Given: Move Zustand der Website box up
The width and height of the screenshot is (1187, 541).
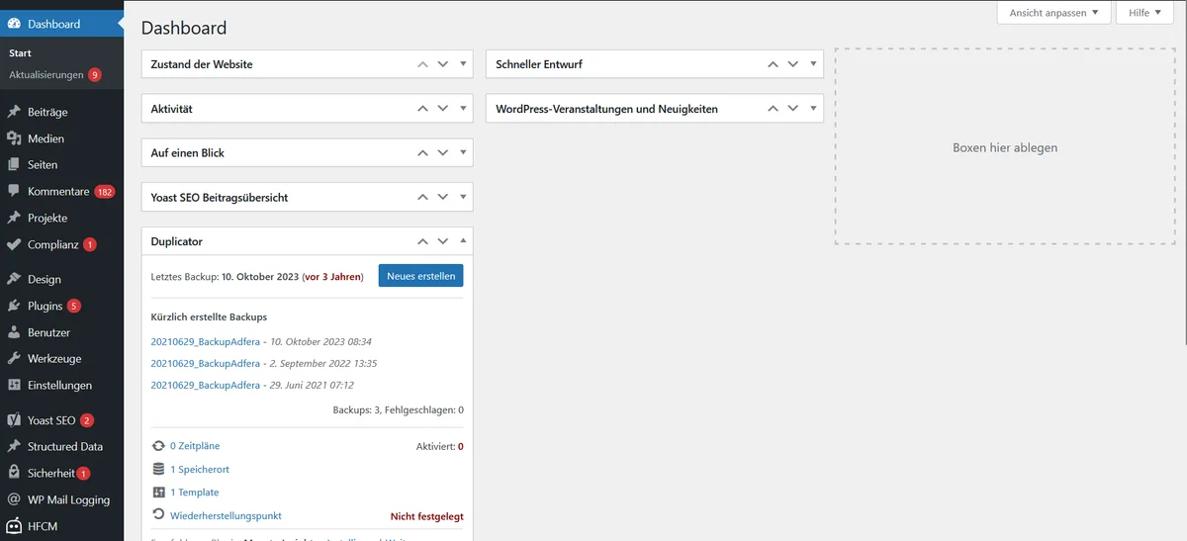Looking at the screenshot, I should tap(422, 64).
